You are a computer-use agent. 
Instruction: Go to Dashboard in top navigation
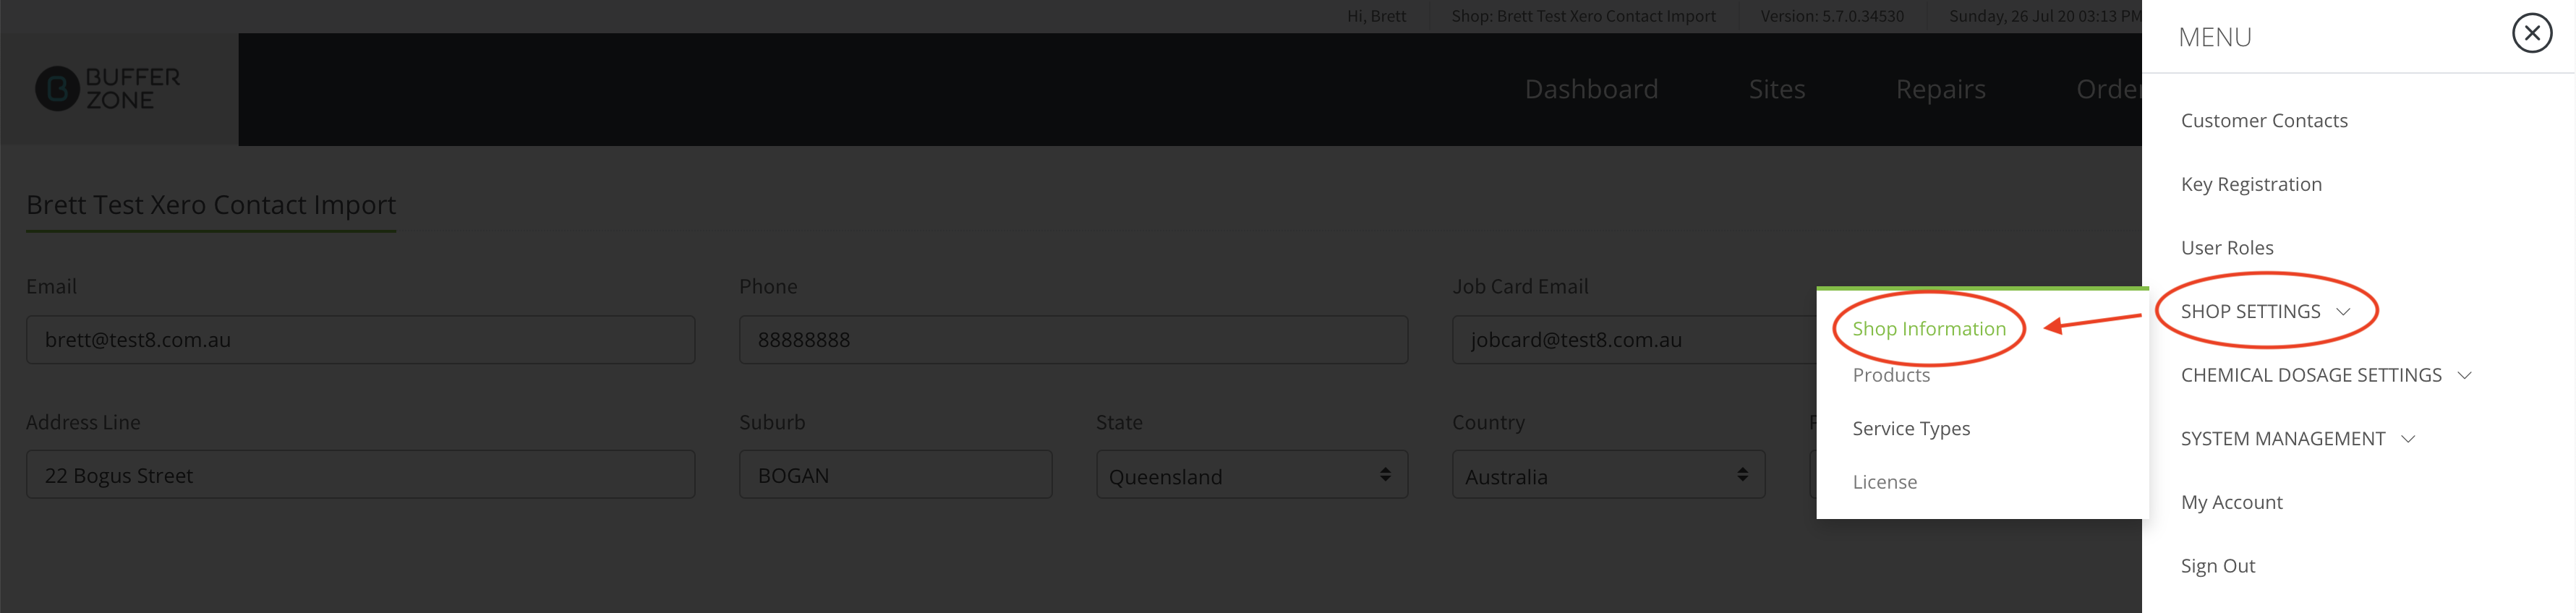pyautogui.click(x=1590, y=89)
